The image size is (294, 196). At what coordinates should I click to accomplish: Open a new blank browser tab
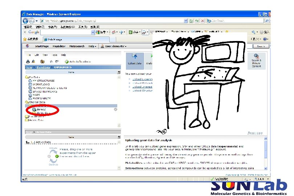[x=113, y=40]
